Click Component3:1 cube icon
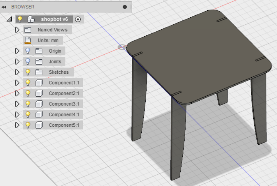The width and height of the screenshot is (277, 186). point(39,104)
